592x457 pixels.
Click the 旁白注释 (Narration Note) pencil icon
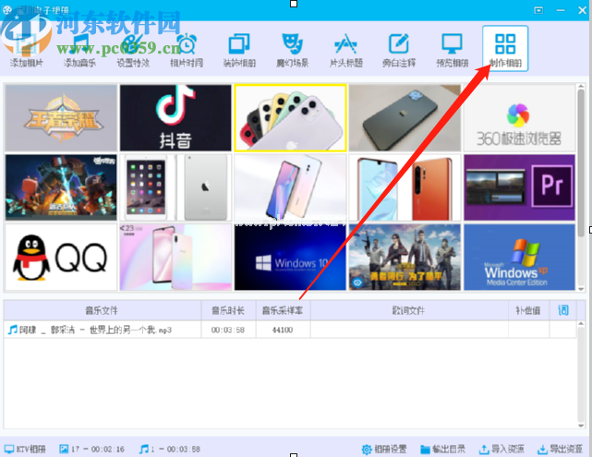point(398,50)
